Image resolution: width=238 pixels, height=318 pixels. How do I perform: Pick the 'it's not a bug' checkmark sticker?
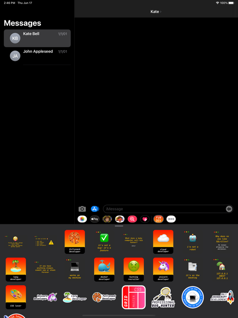(x=104, y=242)
